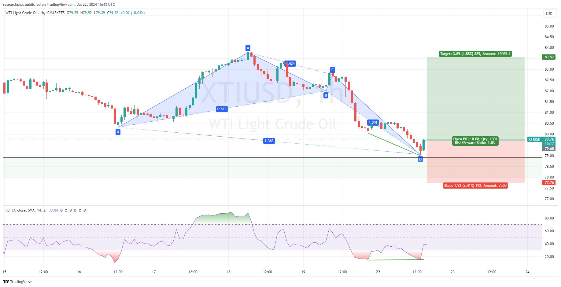Click date label 23 on time axis
This screenshot has height=287, width=561.
pos(453,272)
